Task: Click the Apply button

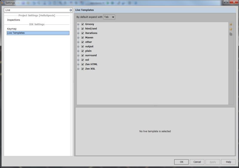Action: pyautogui.click(x=213, y=162)
